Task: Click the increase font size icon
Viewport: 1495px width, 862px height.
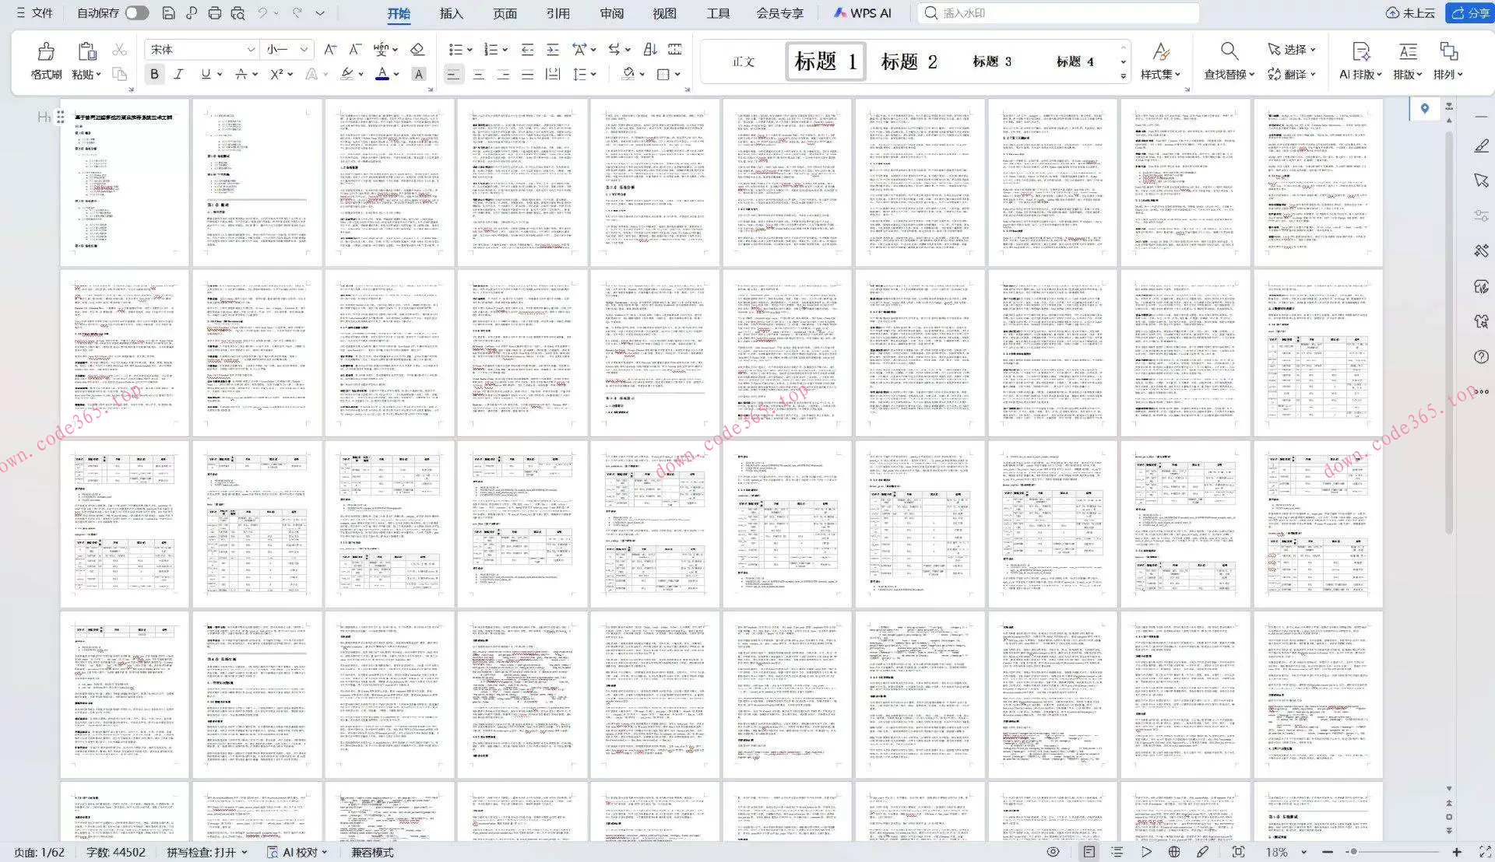Action: coord(330,50)
